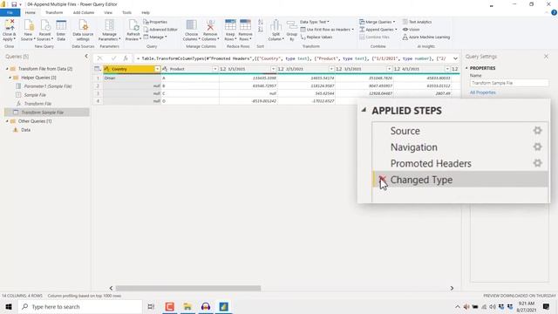Click Text Analytics in AI Insights
This screenshot has height=314, width=558.
[417, 22]
